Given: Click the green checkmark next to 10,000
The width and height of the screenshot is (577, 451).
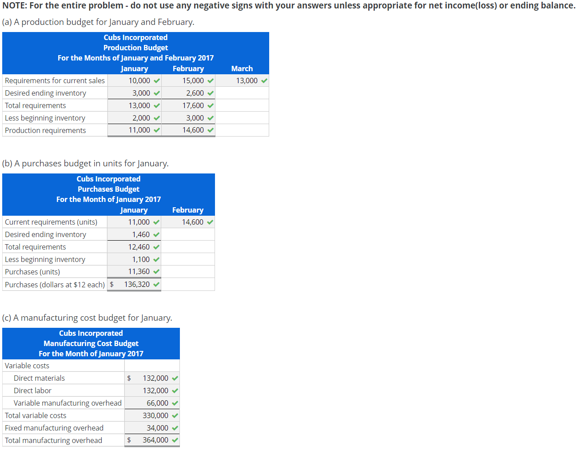Looking at the screenshot, I should (157, 81).
